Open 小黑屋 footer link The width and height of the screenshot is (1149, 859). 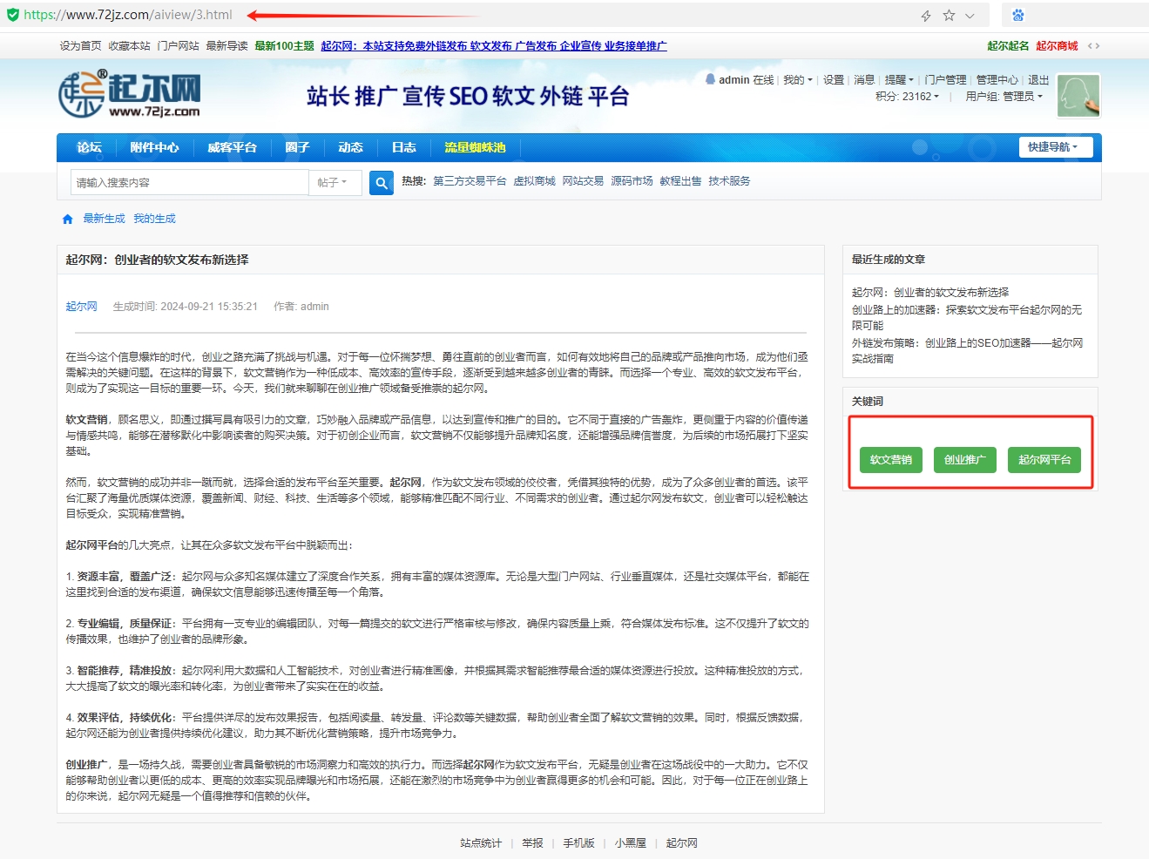pyautogui.click(x=630, y=843)
